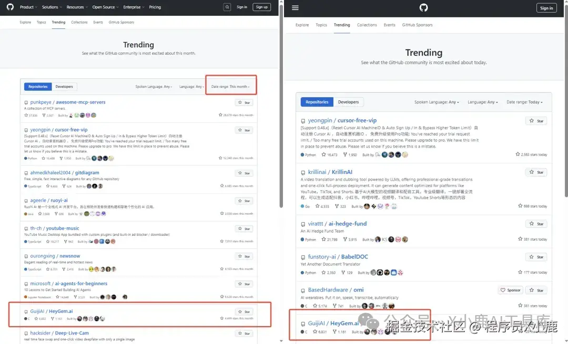Open Language: Any dropdown in left window
This screenshot has height=344, width=568.
191,87
